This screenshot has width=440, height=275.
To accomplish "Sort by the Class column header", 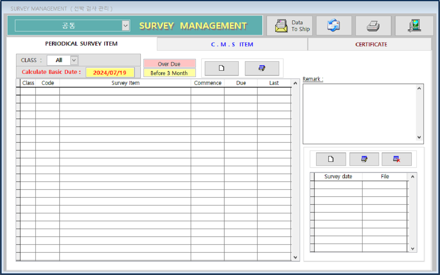I will click(x=28, y=83).
